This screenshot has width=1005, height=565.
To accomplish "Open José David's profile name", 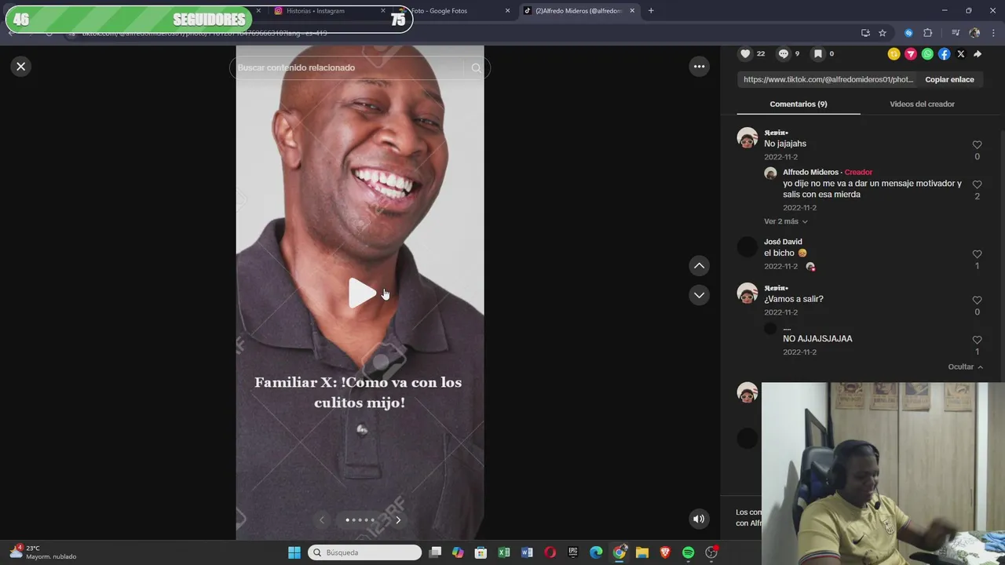I will tap(783, 242).
